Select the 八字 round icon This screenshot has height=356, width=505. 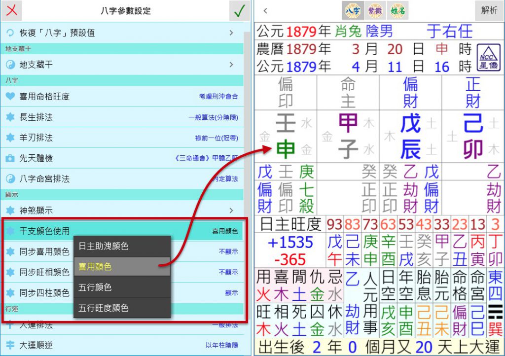pos(352,10)
